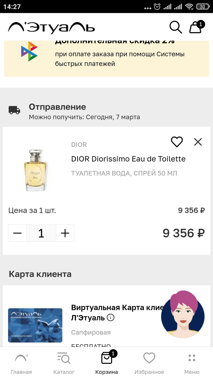Image resolution: width=213 pixels, height=379 pixels.
Task: Tap the fast payments discount banner
Action: (x=106, y=58)
